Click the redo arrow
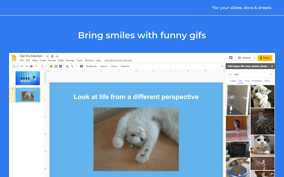 click(27, 66)
